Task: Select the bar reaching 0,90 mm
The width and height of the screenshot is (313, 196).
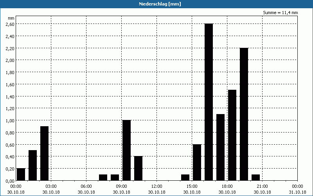Action: point(44,153)
